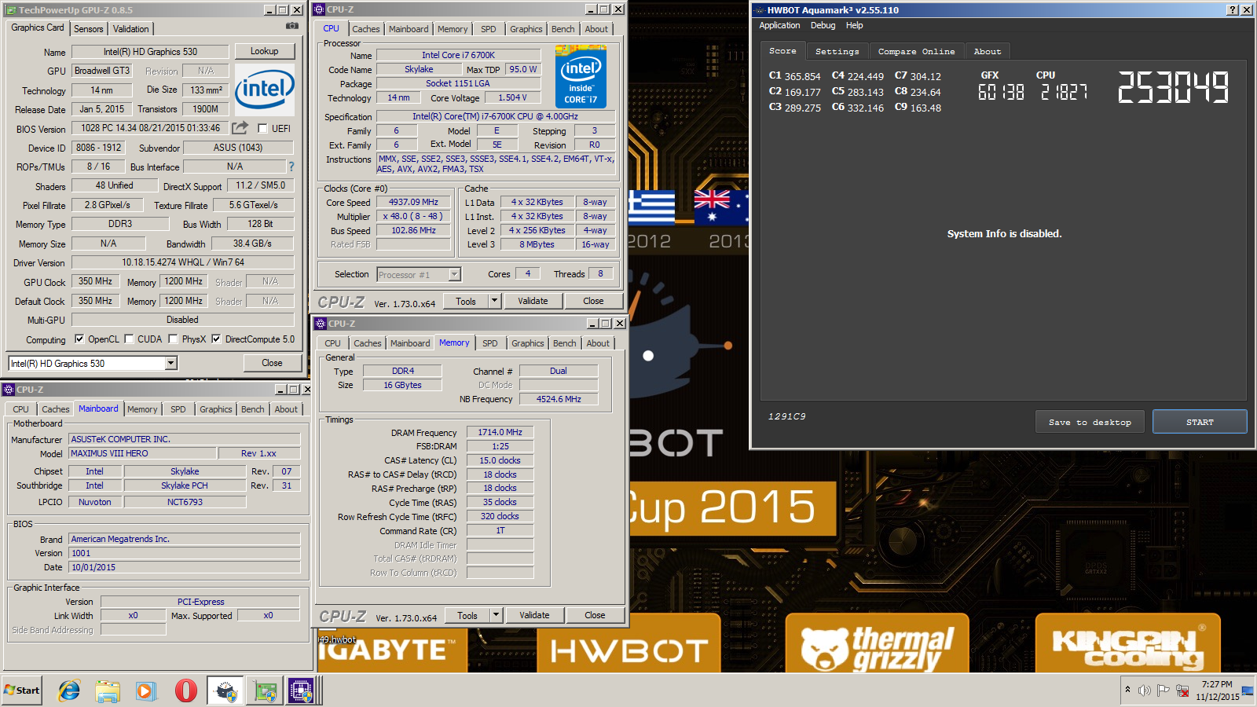
Task: Open the Graphics tab in the Mainboard CPU-Z window
Action: [216, 409]
